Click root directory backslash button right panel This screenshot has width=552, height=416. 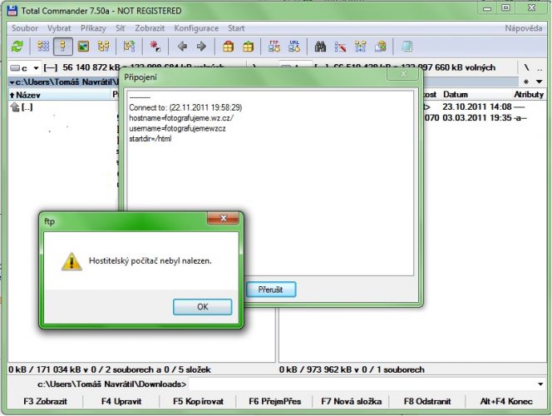click(526, 67)
